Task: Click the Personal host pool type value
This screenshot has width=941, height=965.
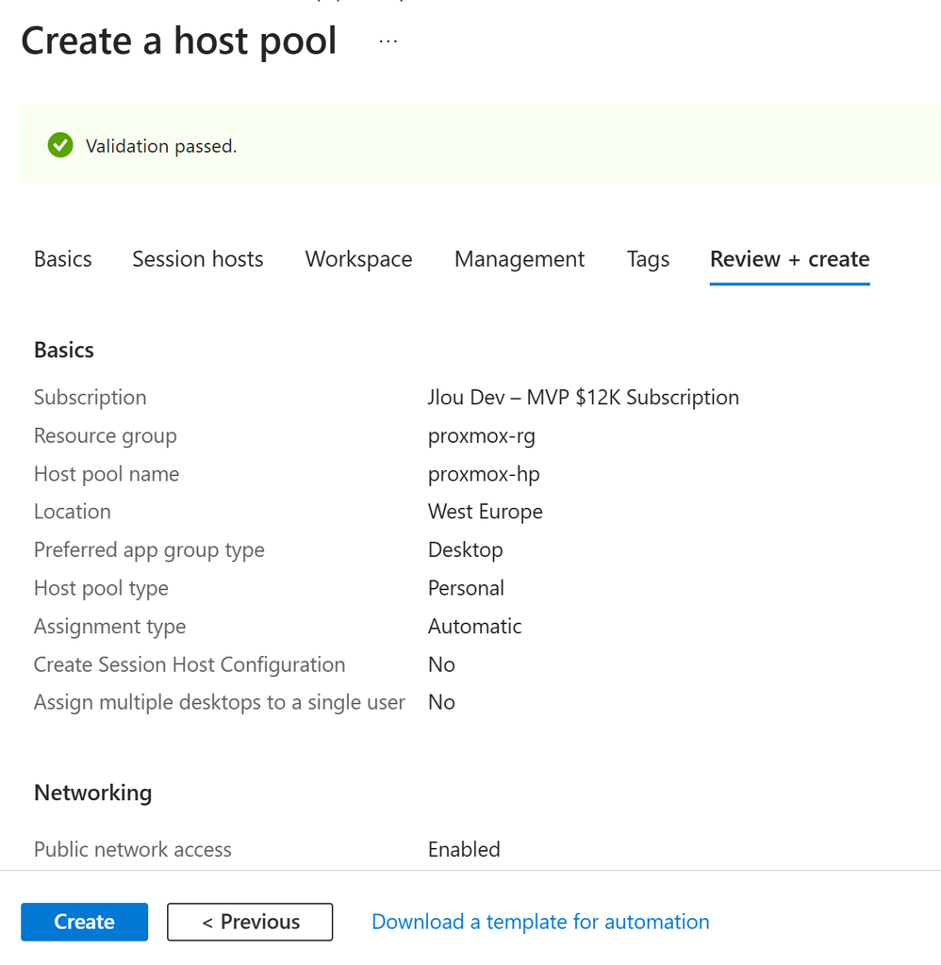Action: (466, 588)
